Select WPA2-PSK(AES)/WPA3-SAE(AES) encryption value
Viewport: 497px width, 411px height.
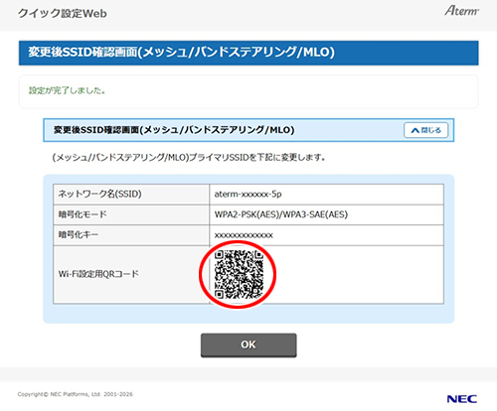coord(281,214)
